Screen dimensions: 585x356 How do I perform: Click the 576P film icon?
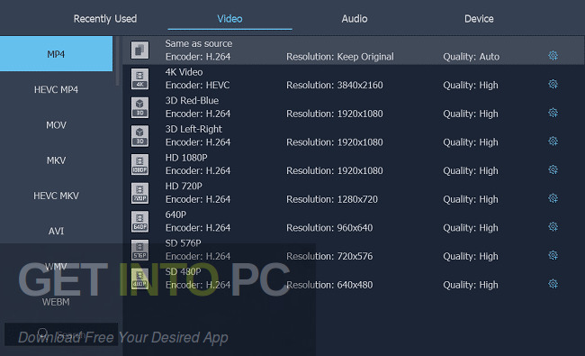pos(139,250)
